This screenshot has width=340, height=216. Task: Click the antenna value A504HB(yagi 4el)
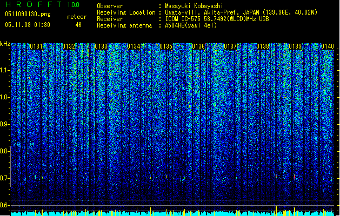pyautogui.click(x=191, y=25)
